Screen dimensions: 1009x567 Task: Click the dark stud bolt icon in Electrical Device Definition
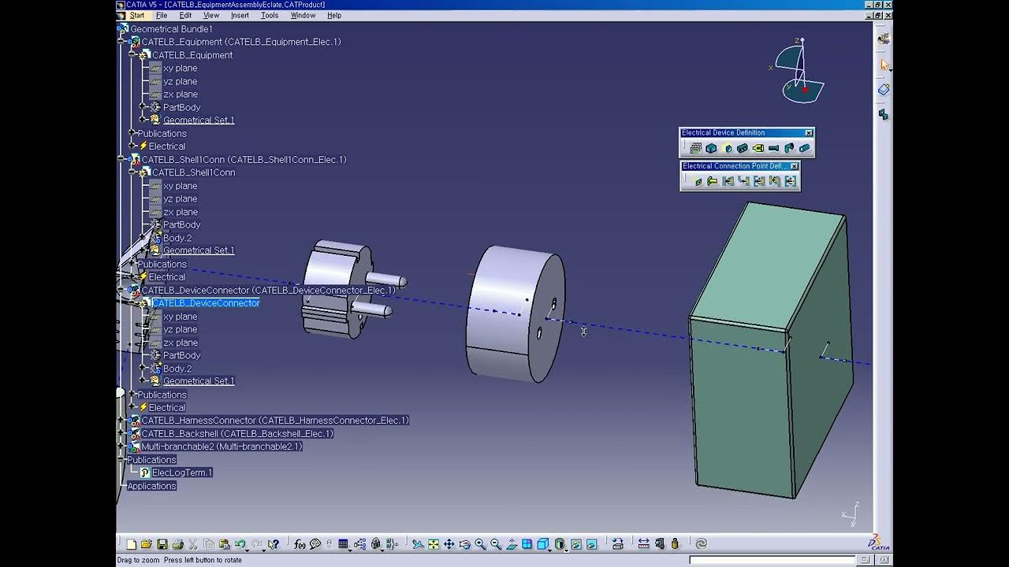coord(774,148)
